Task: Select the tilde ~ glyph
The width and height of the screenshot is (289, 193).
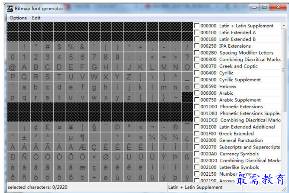Action: click(x=175, y=97)
